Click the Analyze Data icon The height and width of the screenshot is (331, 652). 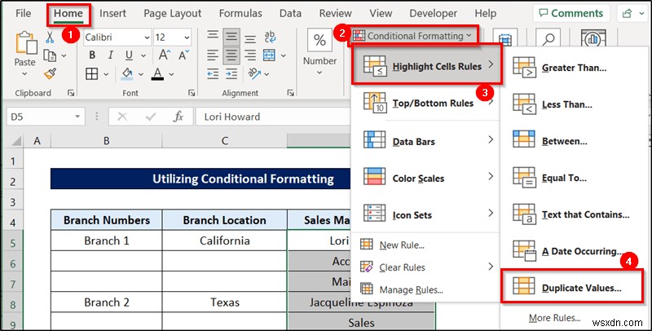(593, 40)
